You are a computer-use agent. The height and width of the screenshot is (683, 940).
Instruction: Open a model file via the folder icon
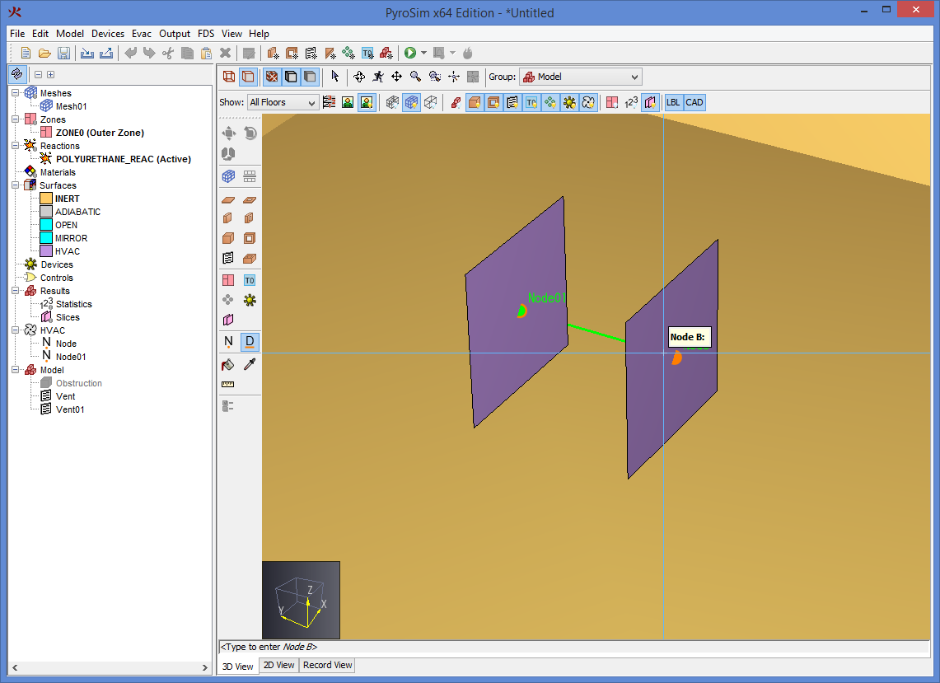[x=44, y=53]
